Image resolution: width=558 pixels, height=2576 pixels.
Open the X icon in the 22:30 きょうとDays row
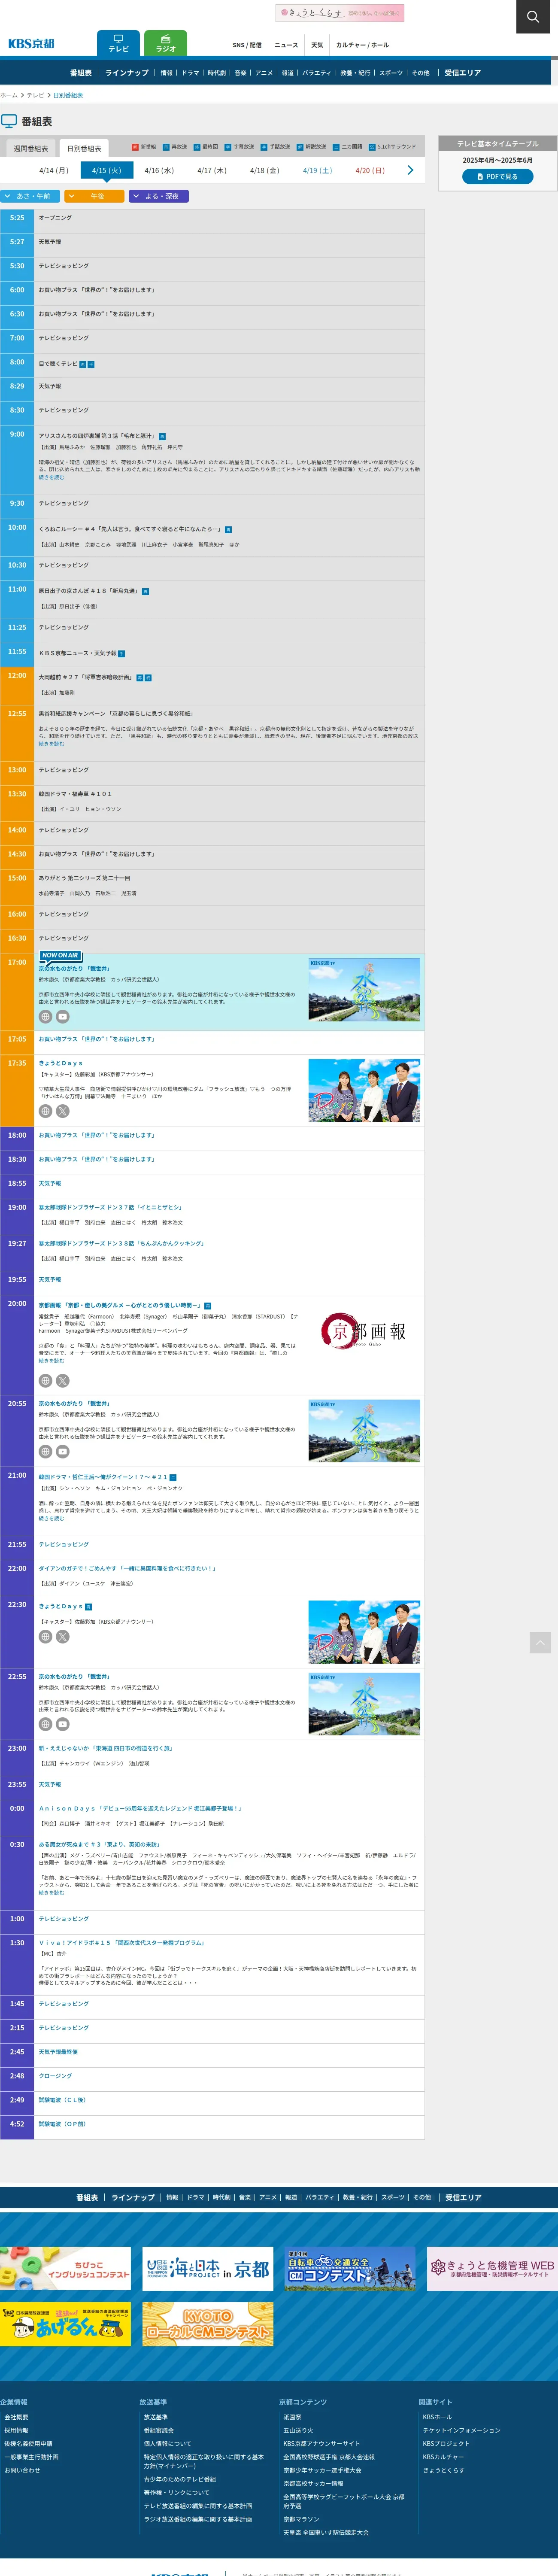click(62, 1637)
